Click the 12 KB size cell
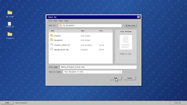 [101, 45]
